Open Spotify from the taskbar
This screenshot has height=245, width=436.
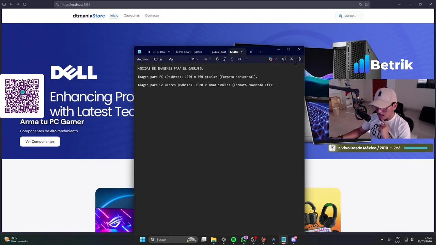[x=234, y=240]
